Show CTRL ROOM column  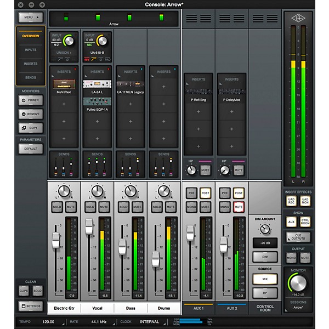click(305, 222)
